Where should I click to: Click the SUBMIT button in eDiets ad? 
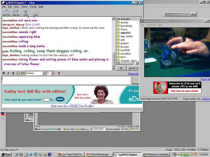pyautogui.click(x=60, y=99)
